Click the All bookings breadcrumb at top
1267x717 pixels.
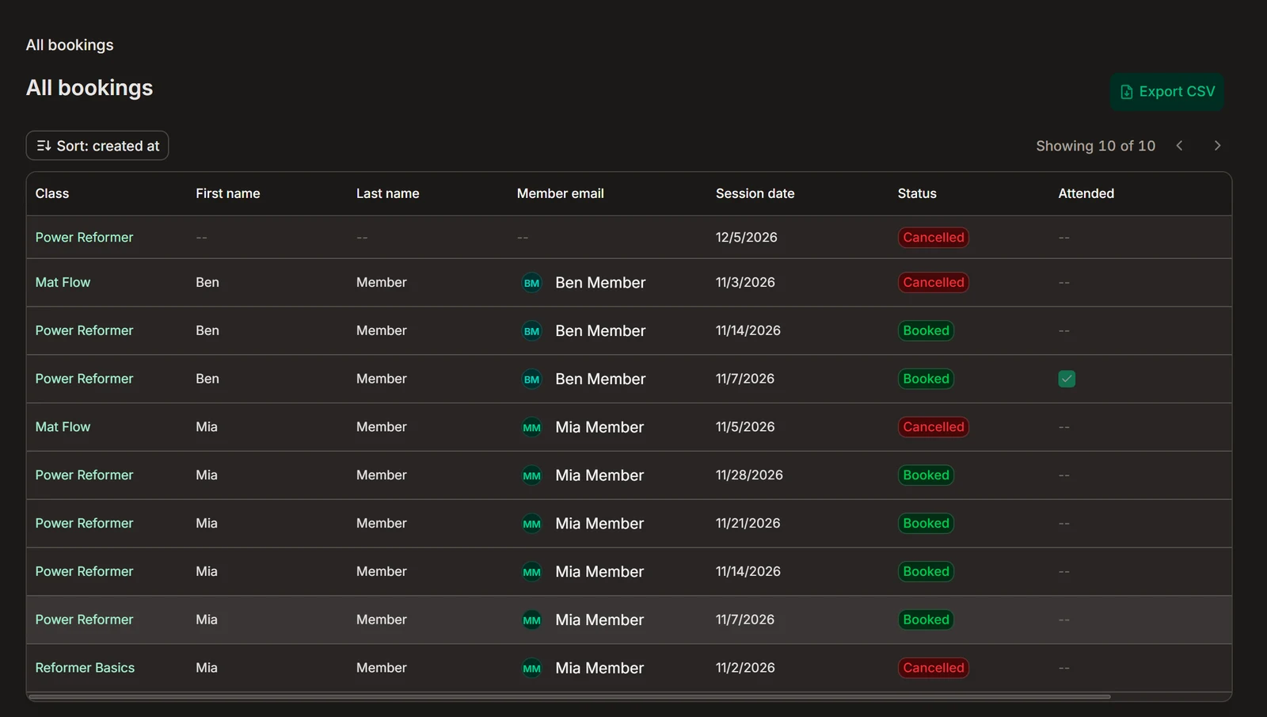[70, 45]
